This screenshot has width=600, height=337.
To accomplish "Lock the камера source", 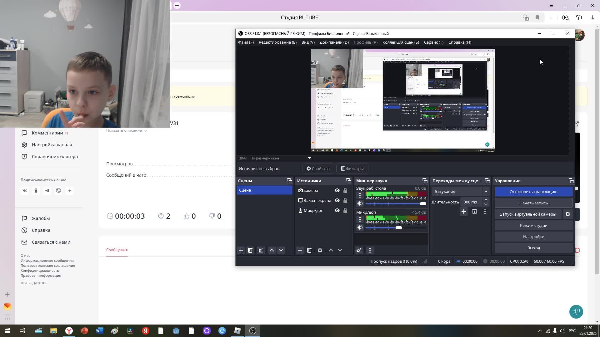I will pyautogui.click(x=345, y=190).
